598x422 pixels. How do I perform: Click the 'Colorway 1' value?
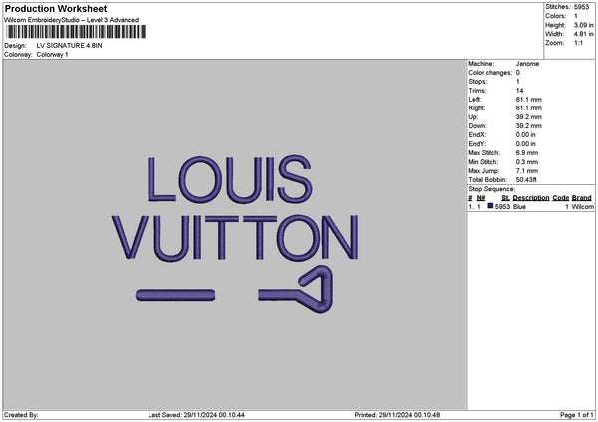pyautogui.click(x=52, y=55)
